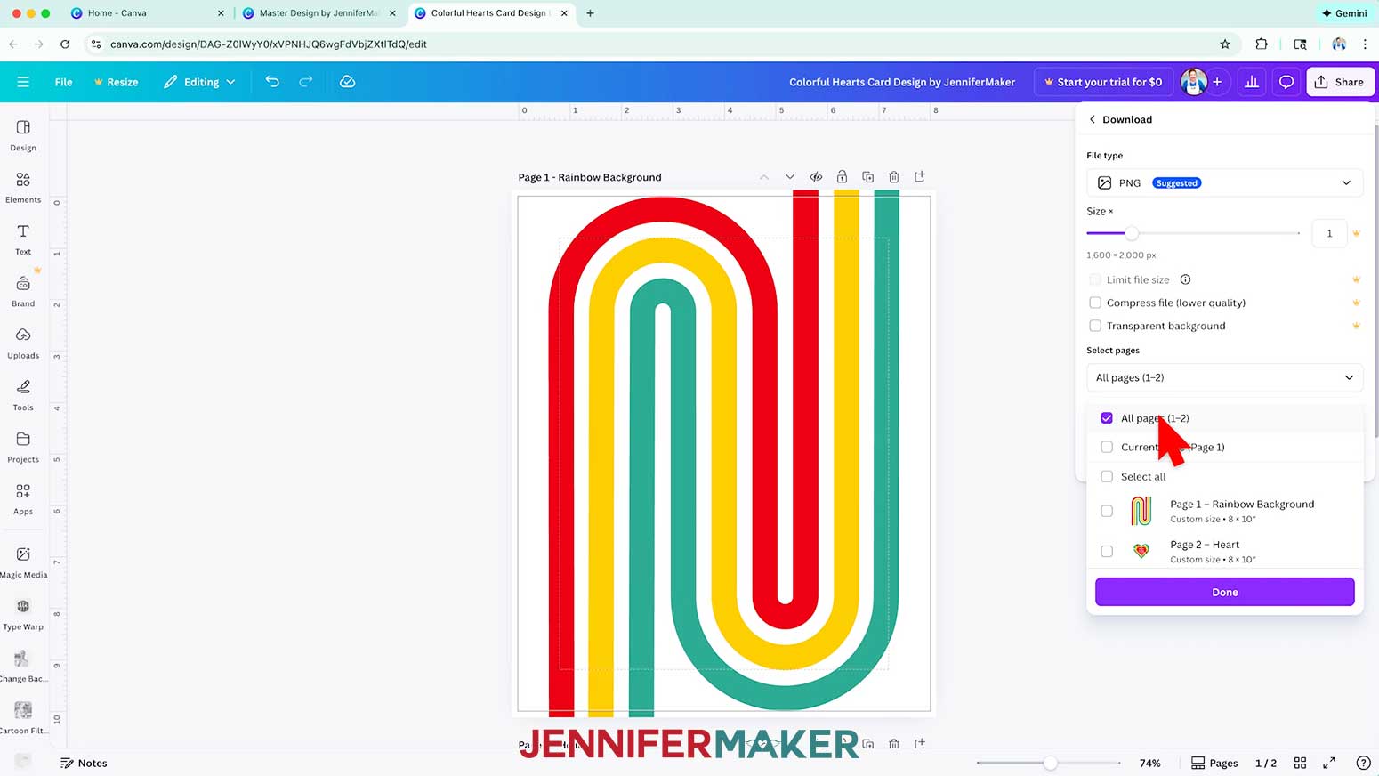Image resolution: width=1379 pixels, height=776 pixels.
Task: Open the Uploads panel
Action: point(23,343)
